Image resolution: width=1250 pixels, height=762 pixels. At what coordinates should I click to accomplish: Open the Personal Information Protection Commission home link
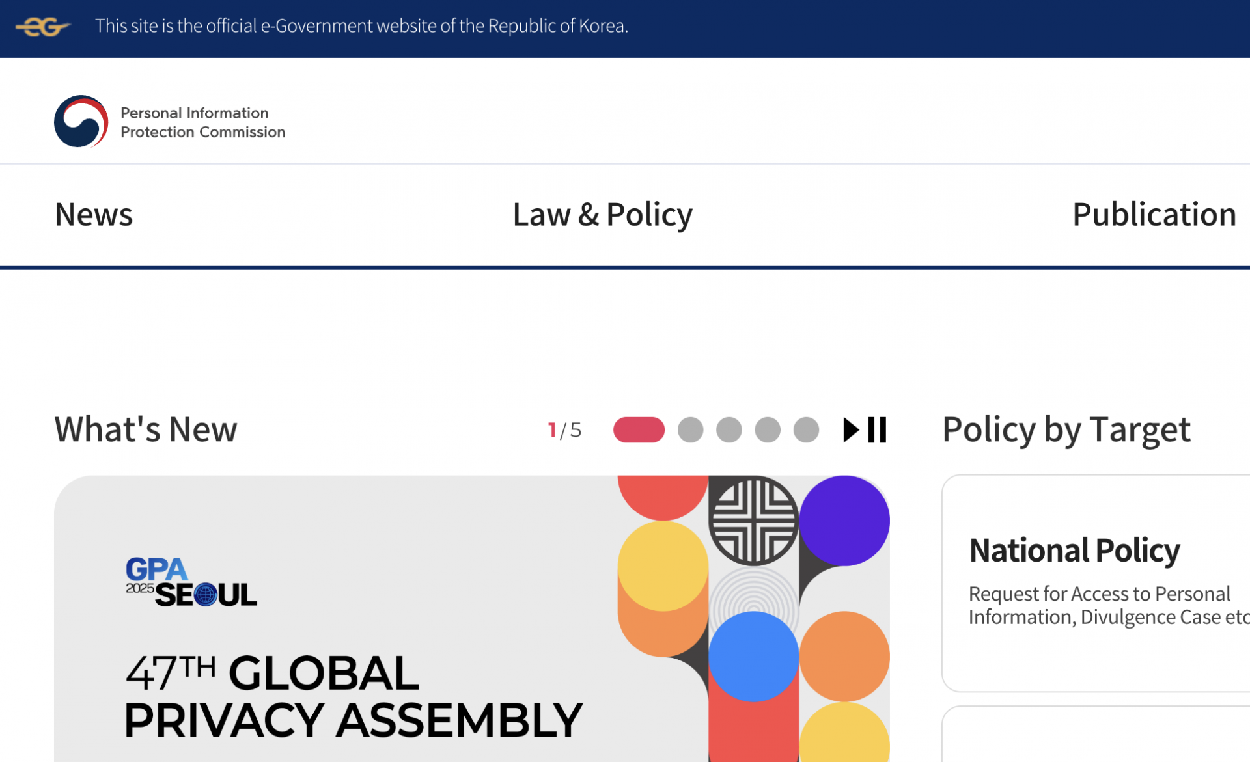tap(202, 122)
